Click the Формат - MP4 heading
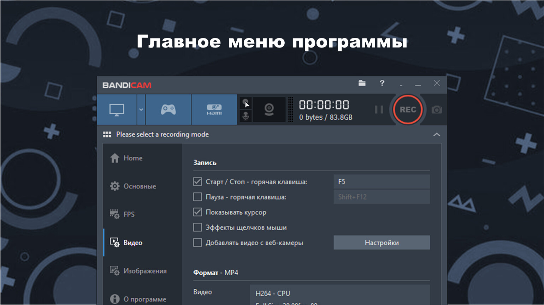Viewport: 544px width, 305px height. 215,273
